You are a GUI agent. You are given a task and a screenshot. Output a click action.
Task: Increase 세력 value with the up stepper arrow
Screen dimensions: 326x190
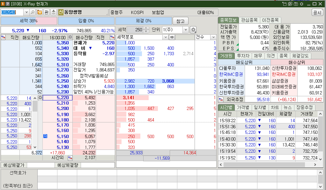[x=146, y=27]
